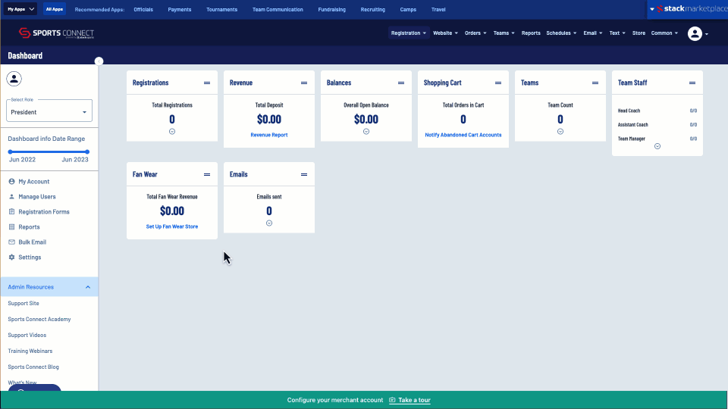Click the Revenue Report link
Viewport: 728px width, 409px height.
pyautogui.click(x=269, y=135)
